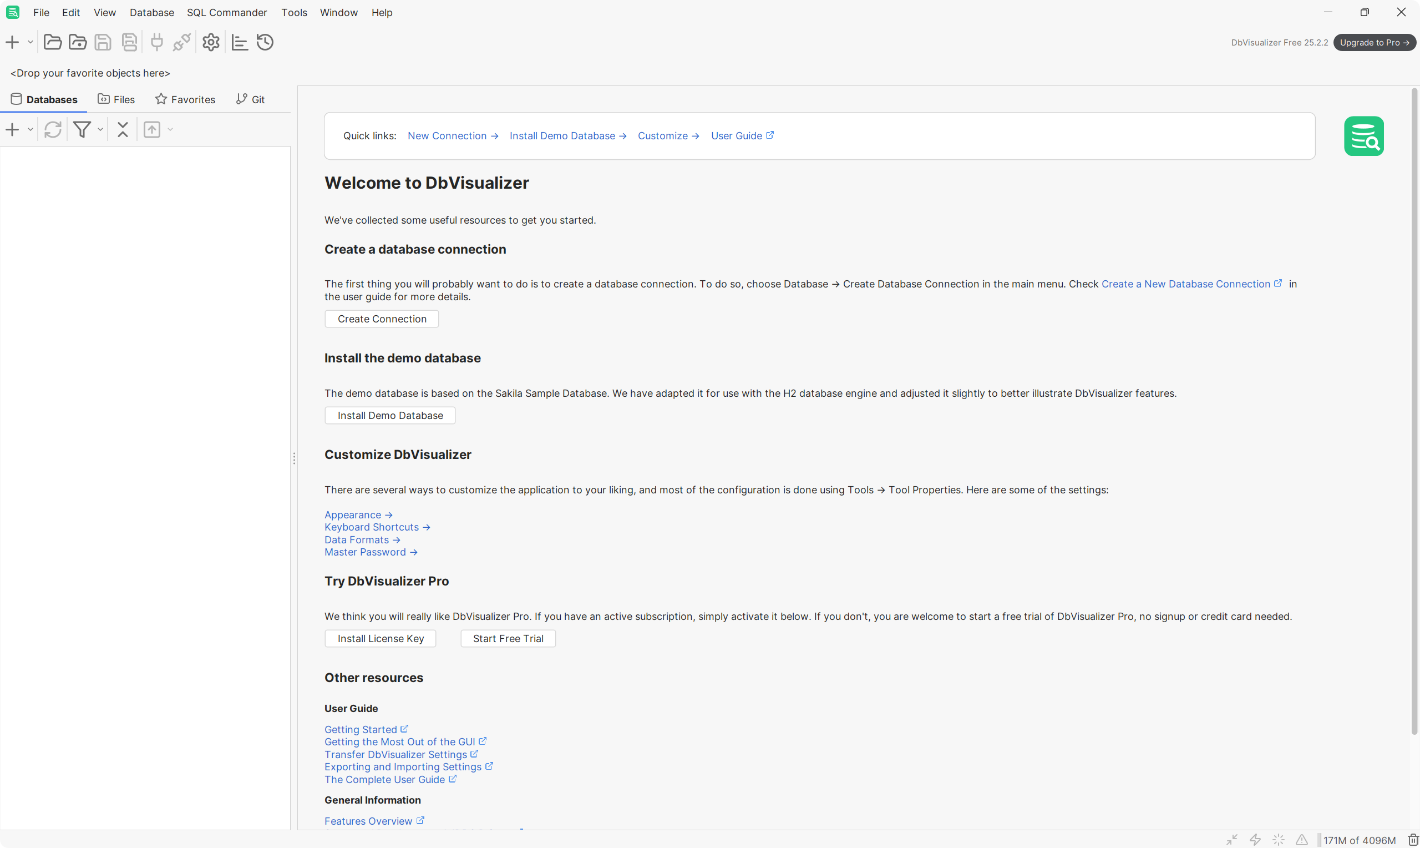Switch to the Files tab
Viewport: 1420px width, 848px height.
click(x=116, y=99)
